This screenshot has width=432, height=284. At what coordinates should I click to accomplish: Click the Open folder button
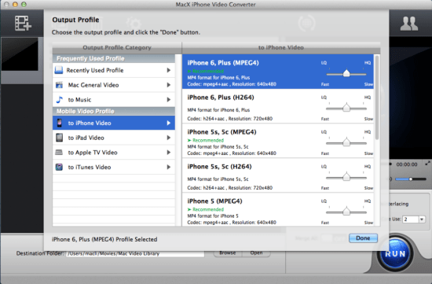point(256,253)
